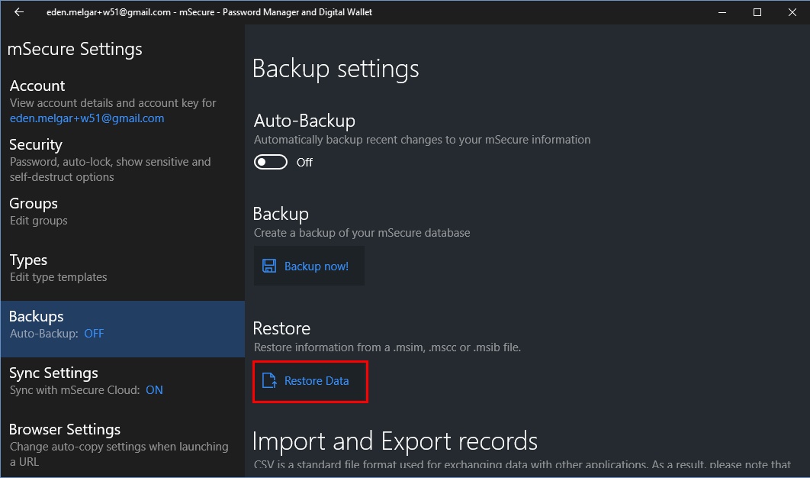Click the mSecure Settings title
810x478 pixels.
75,49
